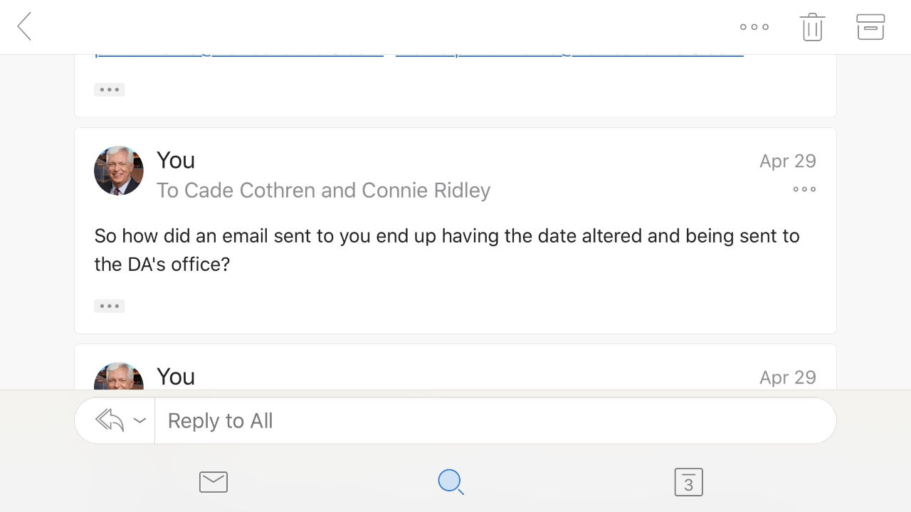Screen dimensions: 911x512
Task: Expand collapsed text in the top message card
Action: [110, 90]
